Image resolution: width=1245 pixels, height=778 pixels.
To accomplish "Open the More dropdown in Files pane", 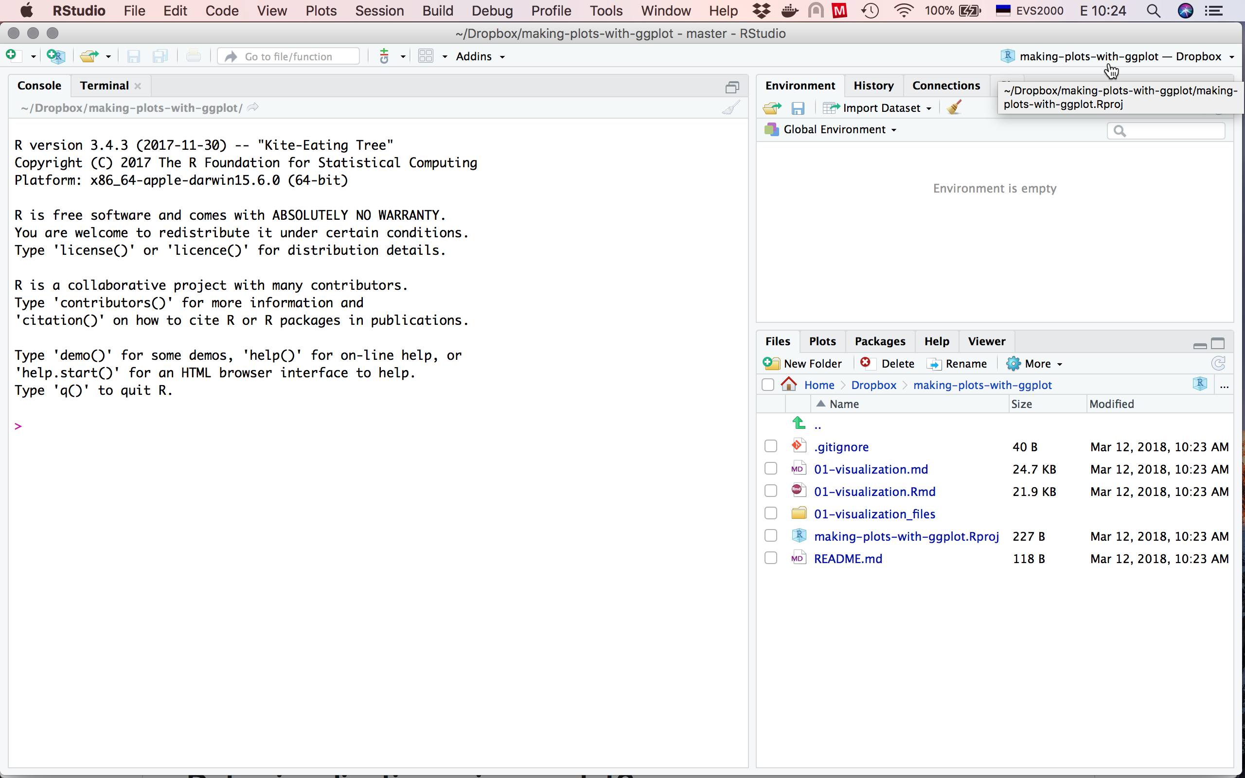I will [1034, 364].
